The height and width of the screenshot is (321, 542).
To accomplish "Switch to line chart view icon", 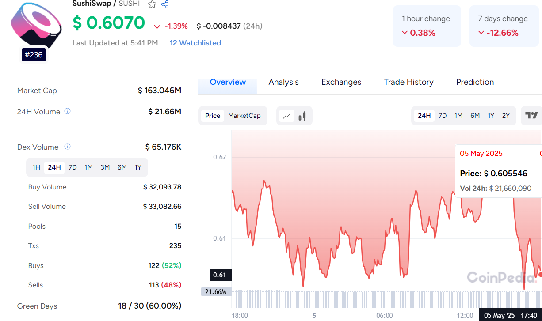I will pos(286,116).
